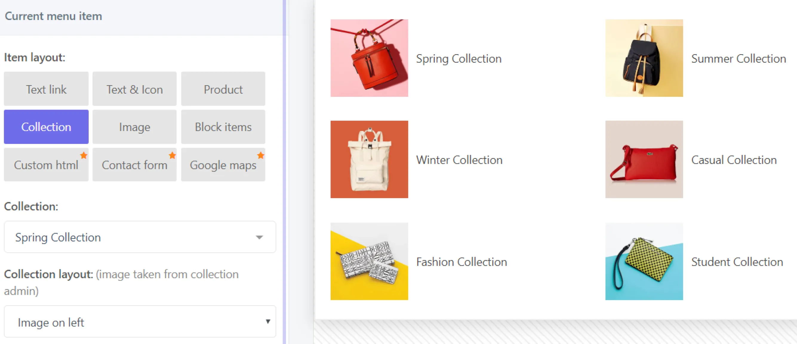This screenshot has width=797, height=344.
Task: Switch item layout to Image
Action: click(135, 127)
